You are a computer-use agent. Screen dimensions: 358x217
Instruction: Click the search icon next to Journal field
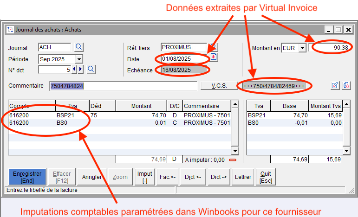point(79,47)
